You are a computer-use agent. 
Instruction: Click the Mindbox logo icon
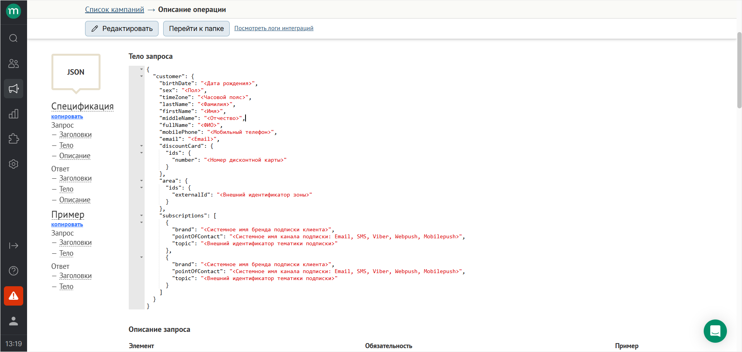click(14, 11)
